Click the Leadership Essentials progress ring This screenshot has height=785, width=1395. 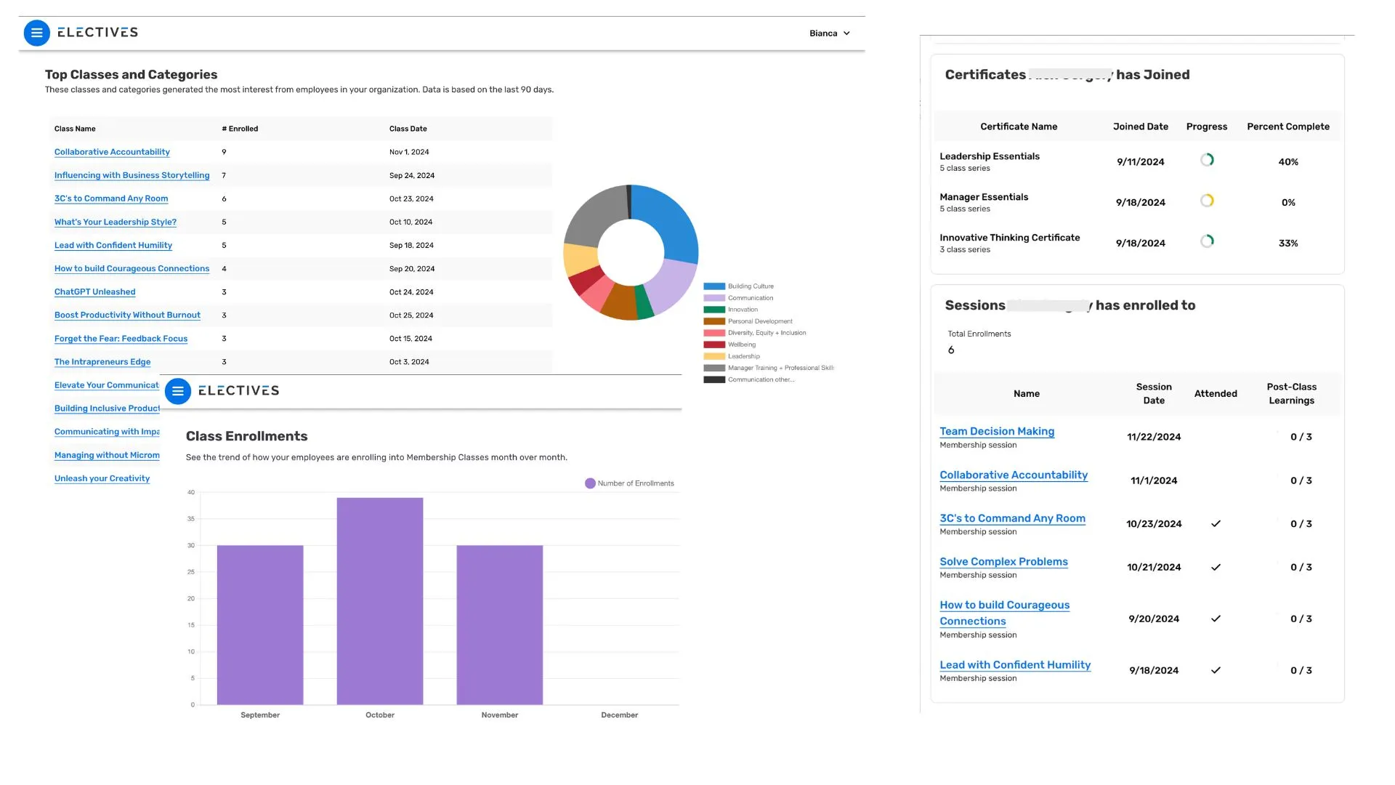(1207, 160)
